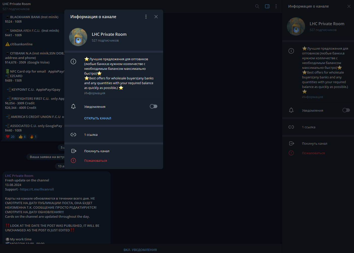Close the popup channel info dialog
This screenshot has height=253, width=354.
tap(156, 17)
